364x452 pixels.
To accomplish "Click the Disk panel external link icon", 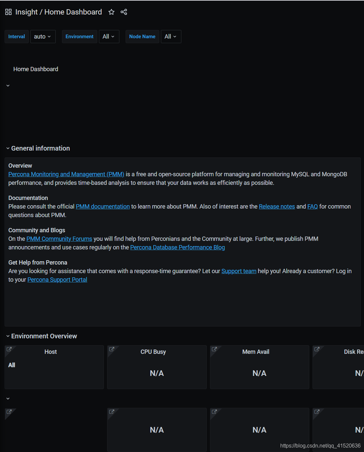I will click(317, 349).
